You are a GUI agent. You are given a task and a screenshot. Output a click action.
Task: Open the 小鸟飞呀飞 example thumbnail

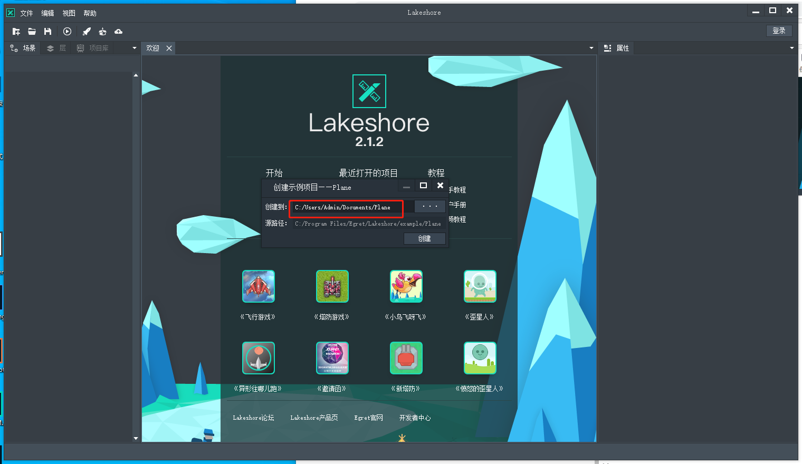[406, 286]
